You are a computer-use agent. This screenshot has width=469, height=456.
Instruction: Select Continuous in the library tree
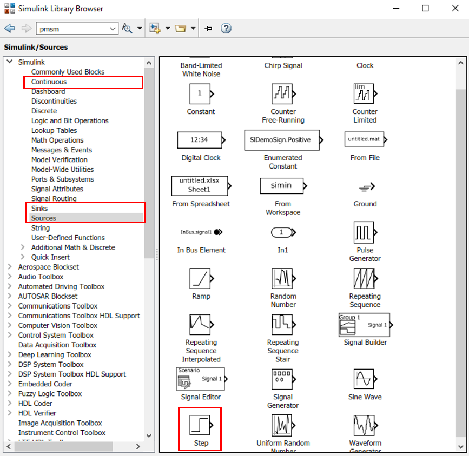click(x=49, y=82)
